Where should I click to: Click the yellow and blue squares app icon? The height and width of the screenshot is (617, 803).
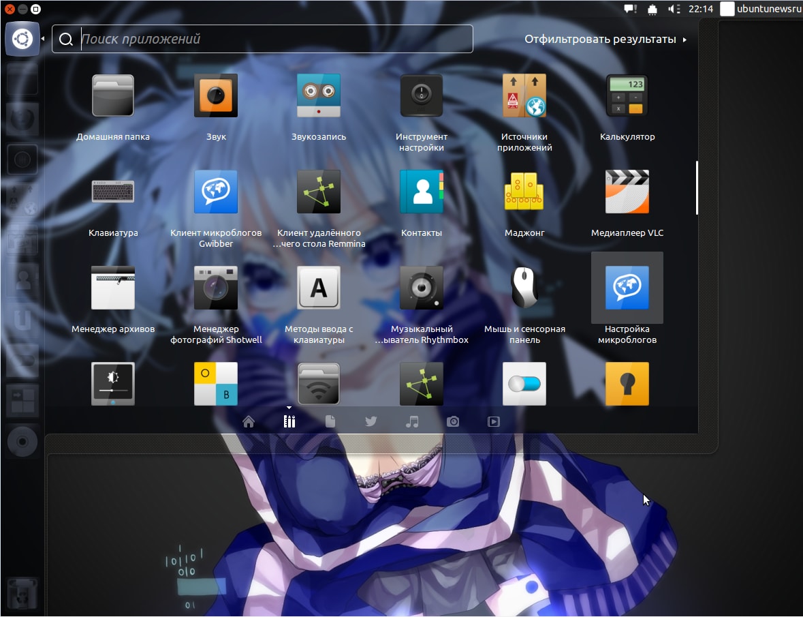tap(216, 384)
